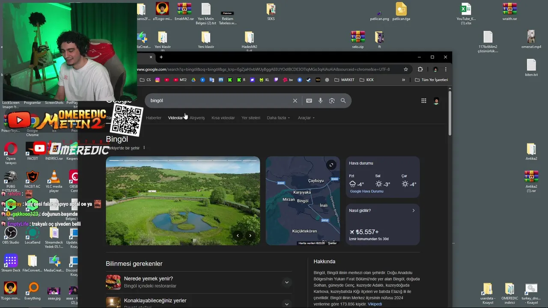Start a voice search with the microphone

(320, 101)
